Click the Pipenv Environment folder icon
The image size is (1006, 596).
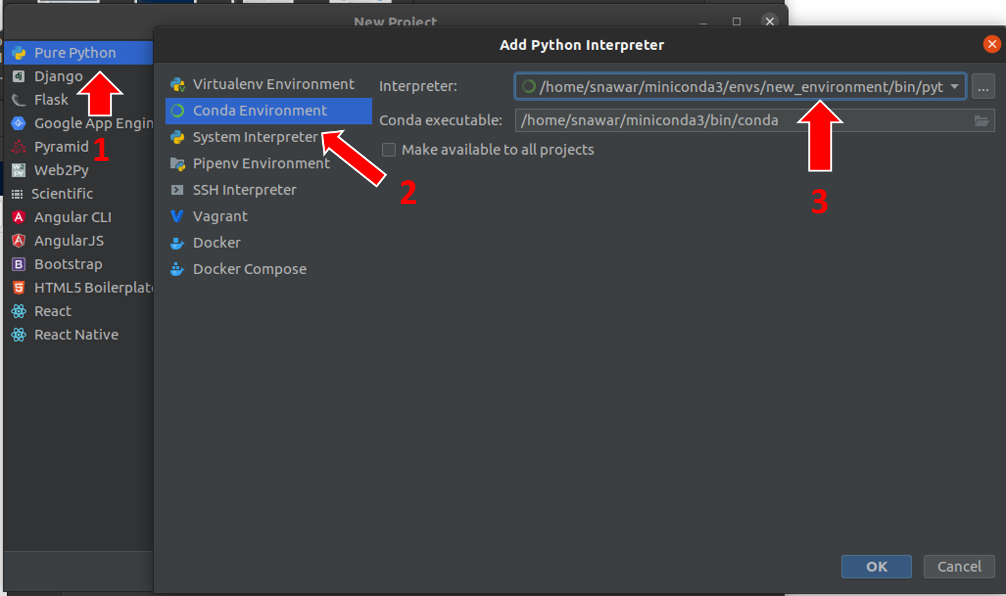[x=177, y=164]
